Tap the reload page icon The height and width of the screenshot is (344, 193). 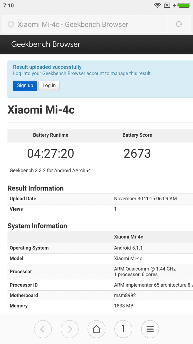(179, 24)
